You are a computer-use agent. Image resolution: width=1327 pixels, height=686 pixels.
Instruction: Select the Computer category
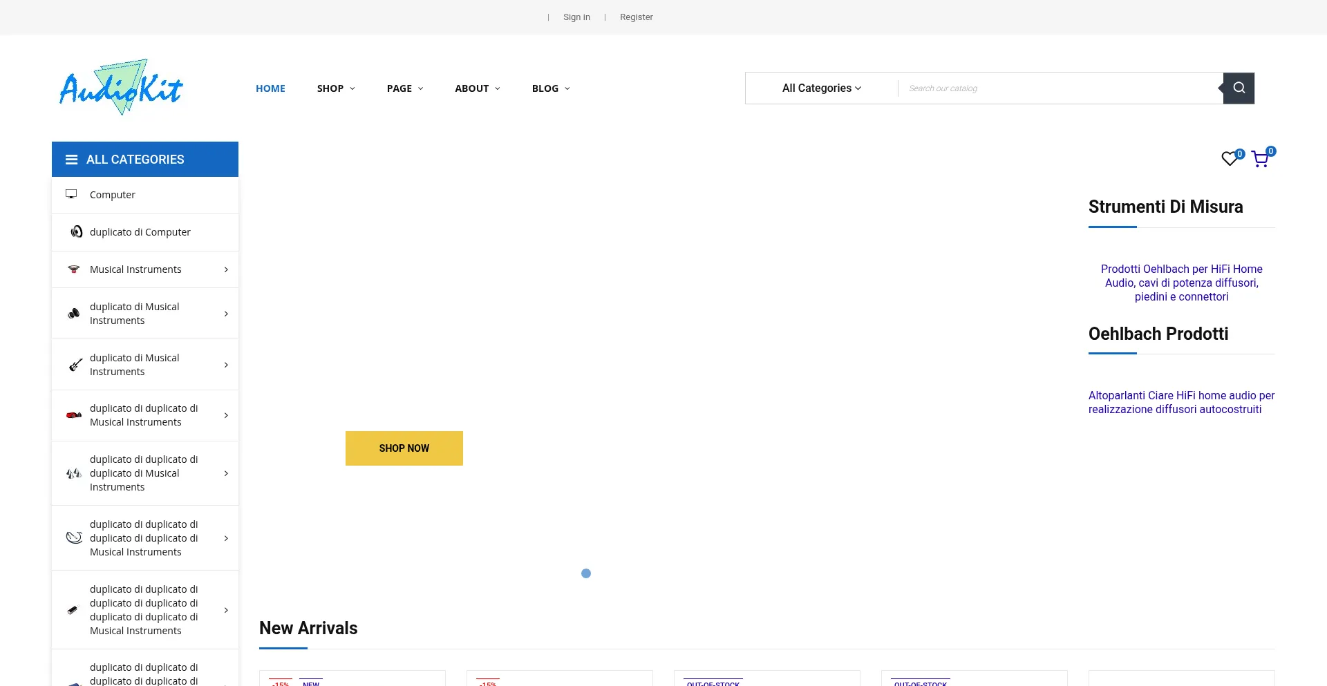145,195
